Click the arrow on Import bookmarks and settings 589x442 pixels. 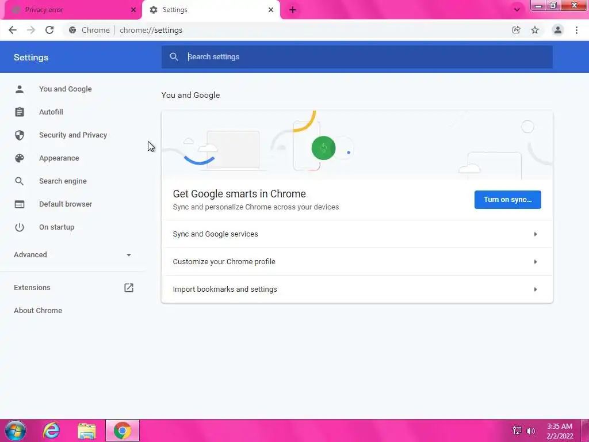click(x=536, y=289)
